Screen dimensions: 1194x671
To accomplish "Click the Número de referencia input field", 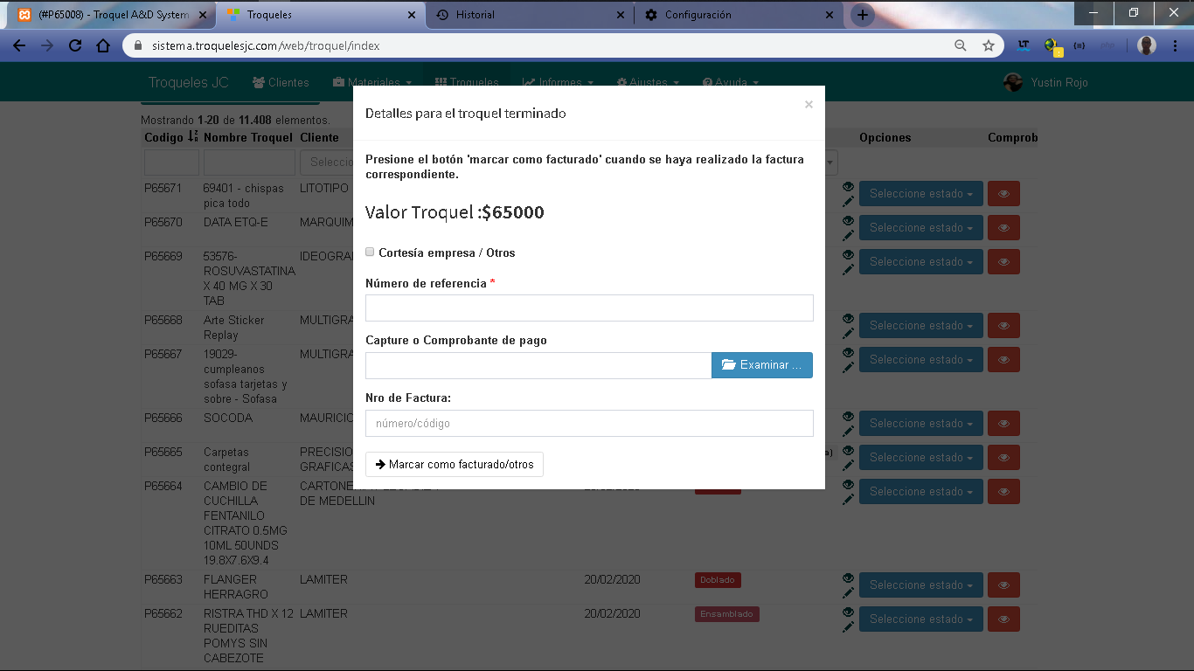I will coord(589,308).
